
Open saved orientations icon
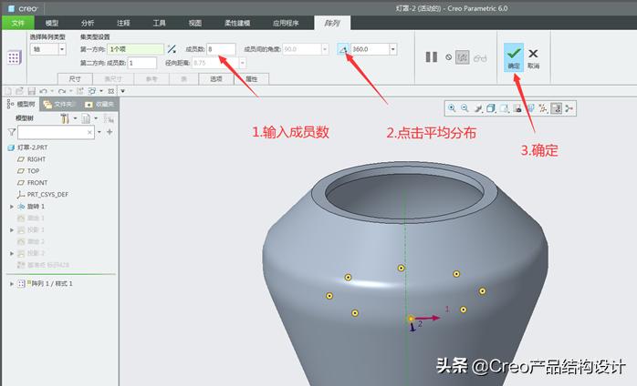pos(504,108)
